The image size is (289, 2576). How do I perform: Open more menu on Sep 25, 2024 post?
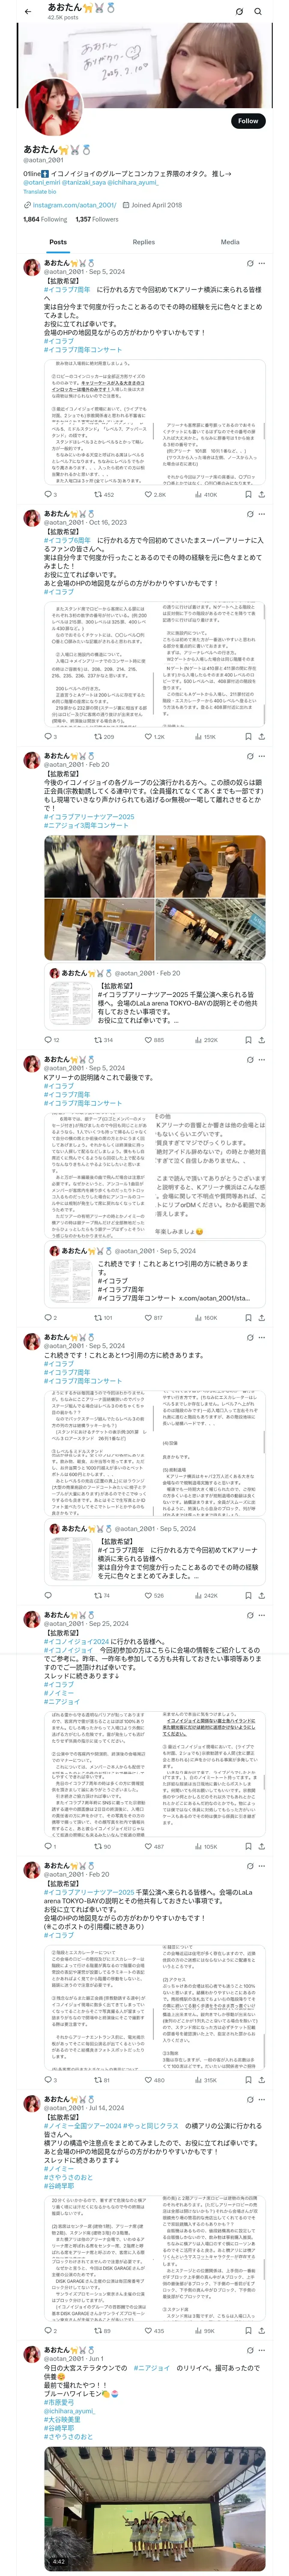[262, 1615]
